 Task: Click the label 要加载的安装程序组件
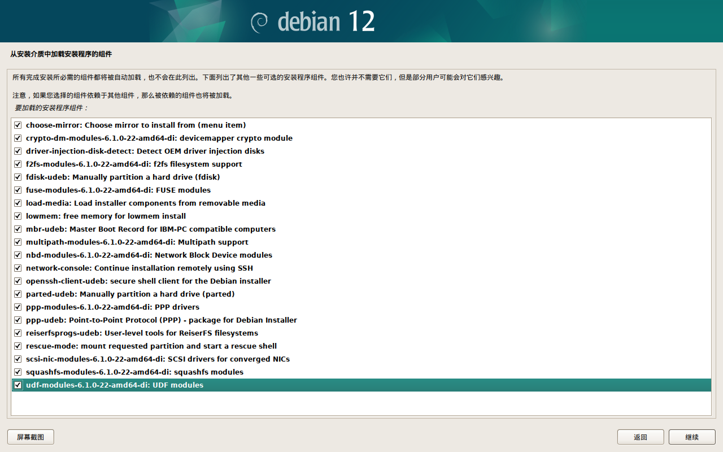pos(51,107)
